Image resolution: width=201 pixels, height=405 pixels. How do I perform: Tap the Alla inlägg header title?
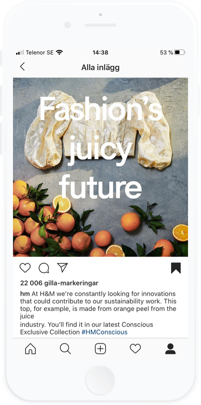pyautogui.click(x=100, y=67)
